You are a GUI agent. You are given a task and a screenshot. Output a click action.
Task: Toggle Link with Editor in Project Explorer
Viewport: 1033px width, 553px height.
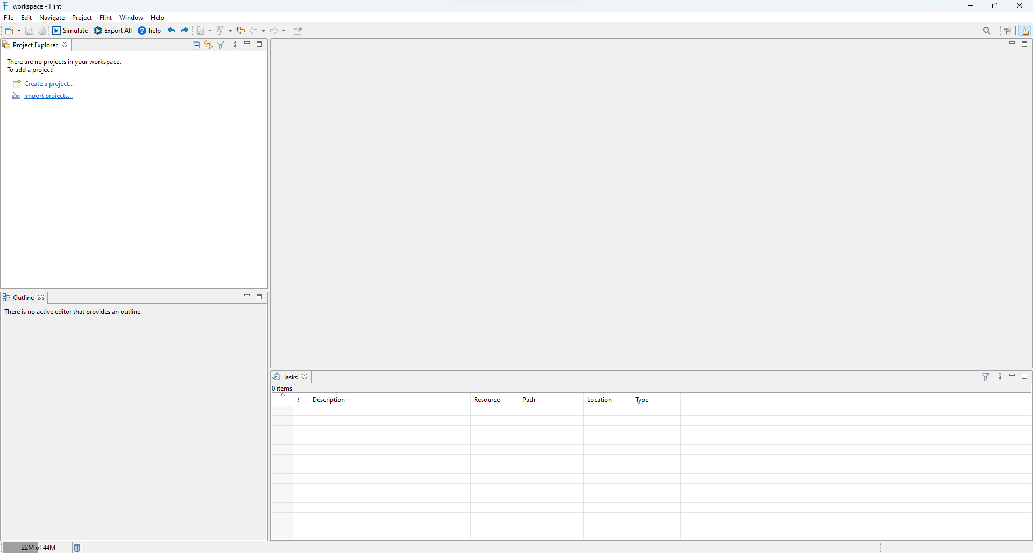[x=208, y=45]
